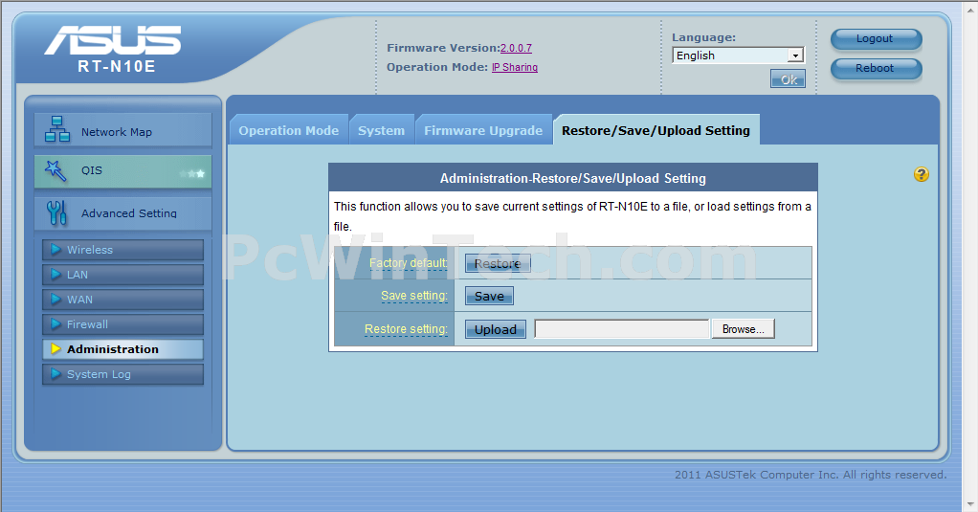Click the Save setting label
The height and width of the screenshot is (512, 978).
tap(414, 296)
